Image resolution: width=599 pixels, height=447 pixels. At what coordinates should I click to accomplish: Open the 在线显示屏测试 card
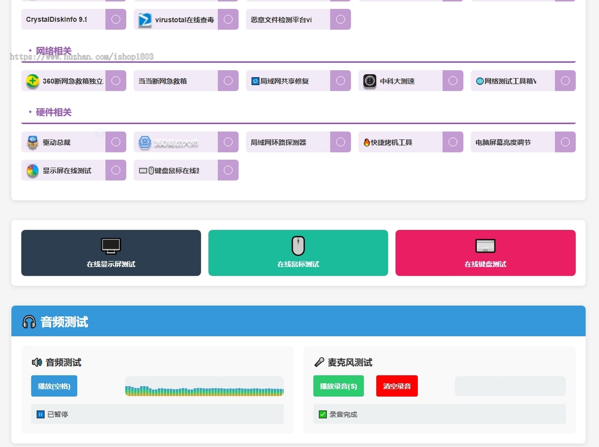pyautogui.click(x=111, y=253)
